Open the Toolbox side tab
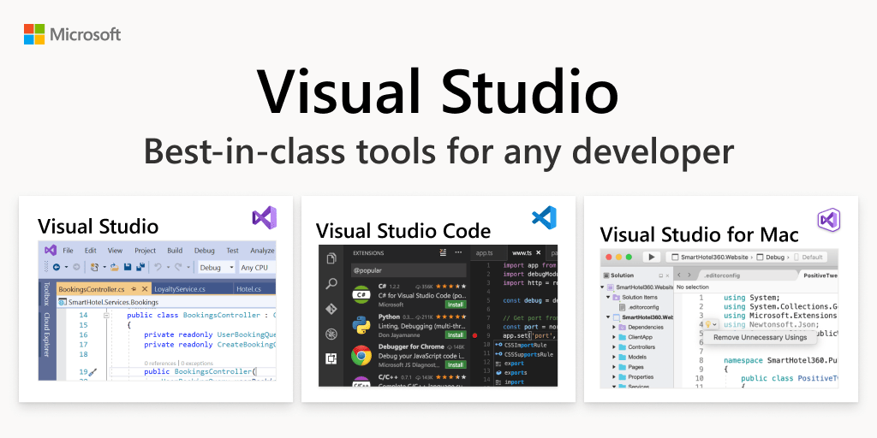The image size is (877, 438). (x=47, y=294)
